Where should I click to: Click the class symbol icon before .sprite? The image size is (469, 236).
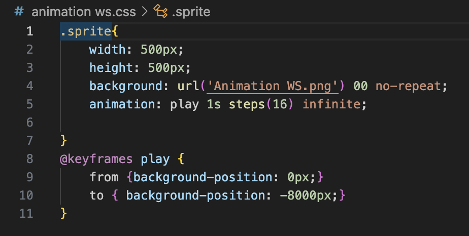[161, 11]
